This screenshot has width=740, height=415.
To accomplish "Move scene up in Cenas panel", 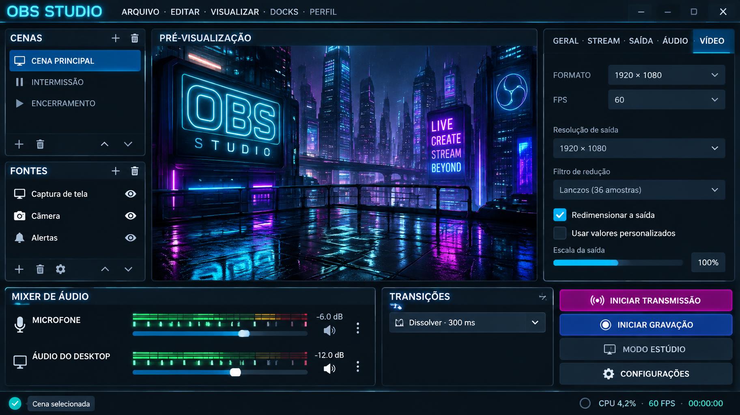I will 105,144.
